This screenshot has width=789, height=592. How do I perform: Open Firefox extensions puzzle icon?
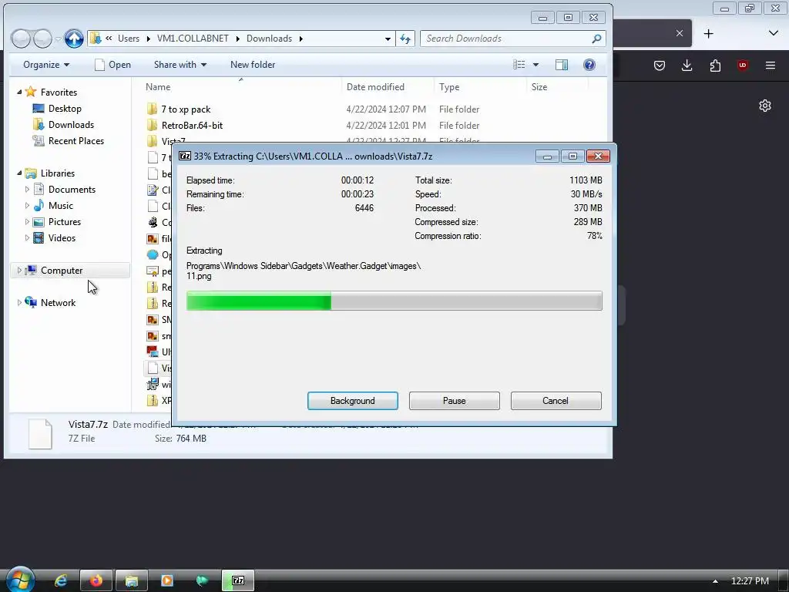pyautogui.click(x=715, y=66)
